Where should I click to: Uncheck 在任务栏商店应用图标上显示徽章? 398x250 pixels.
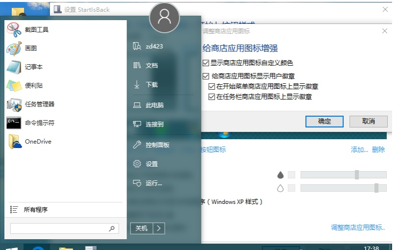211,97
